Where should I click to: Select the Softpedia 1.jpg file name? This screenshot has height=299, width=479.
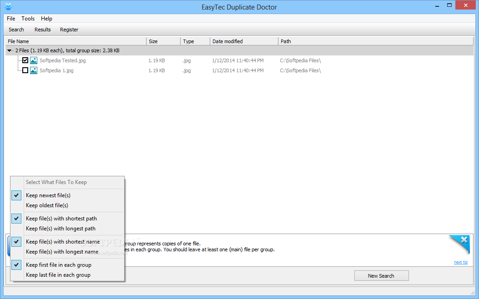coord(56,70)
